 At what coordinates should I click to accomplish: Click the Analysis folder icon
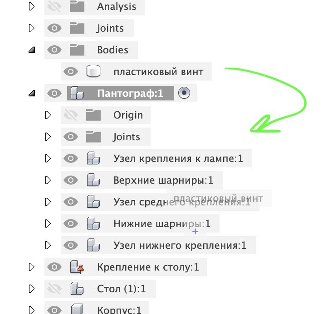point(77,7)
